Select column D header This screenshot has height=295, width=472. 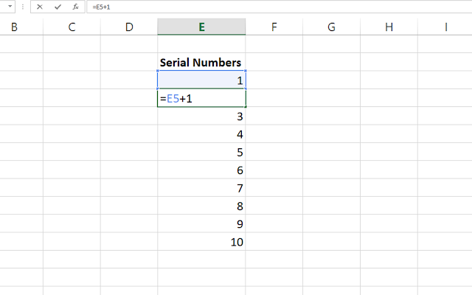coord(129,27)
